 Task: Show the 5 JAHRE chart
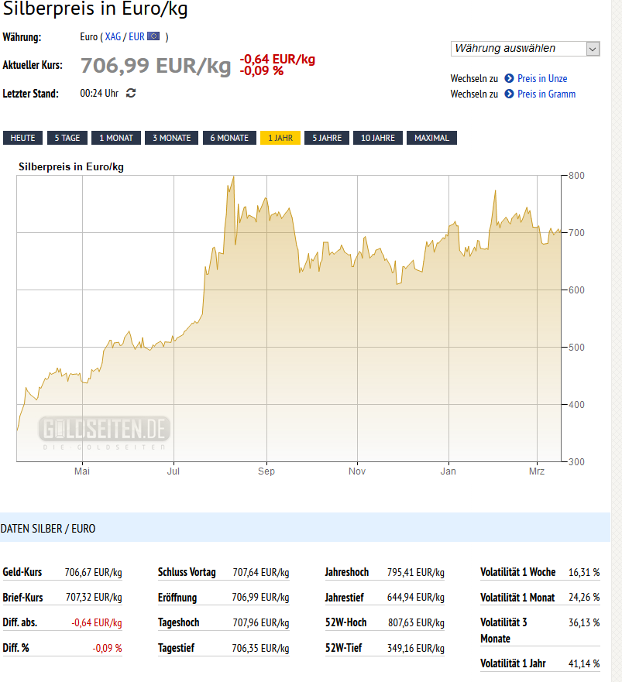click(327, 138)
